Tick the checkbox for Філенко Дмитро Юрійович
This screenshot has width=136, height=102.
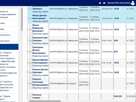click(x=29, y=72)
